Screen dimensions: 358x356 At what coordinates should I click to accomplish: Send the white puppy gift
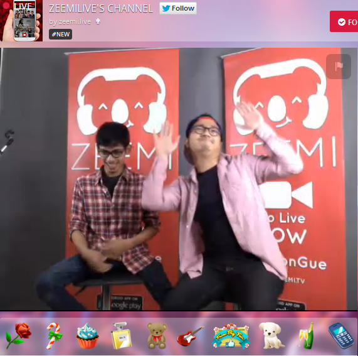[x=271, y=335]
